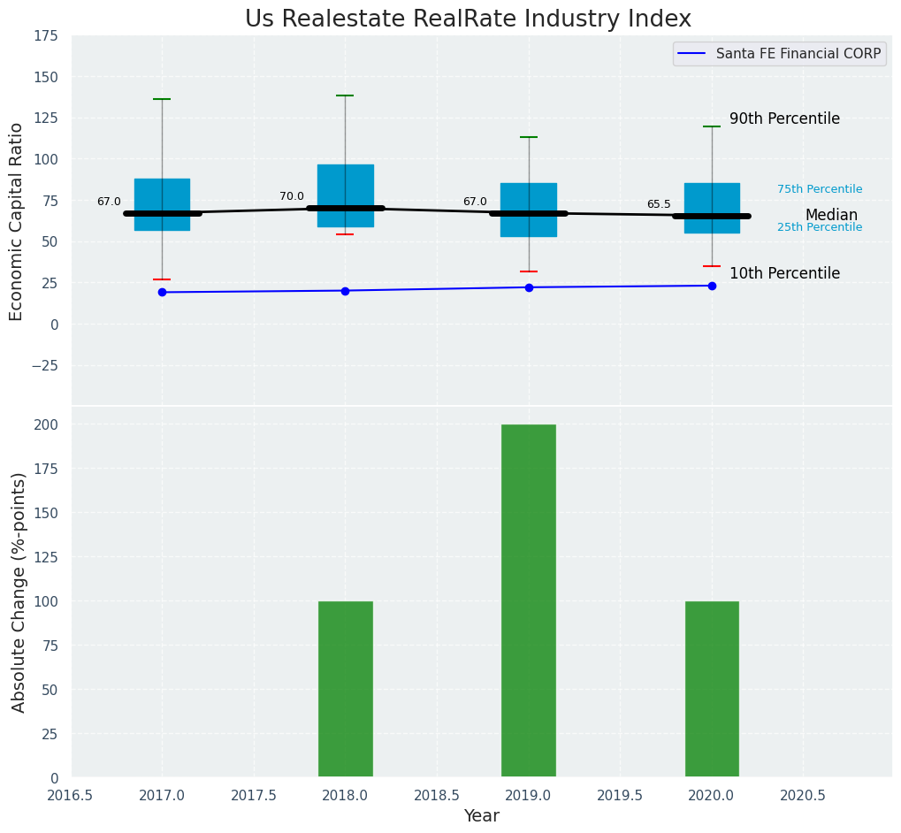
Task: Click the 2018 green absolute change bar
Action: click(x=345, y=689)
